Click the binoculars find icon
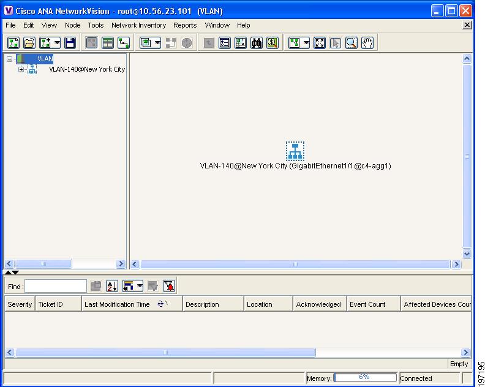The image size is (485, 387). click(x=257, y=43)
